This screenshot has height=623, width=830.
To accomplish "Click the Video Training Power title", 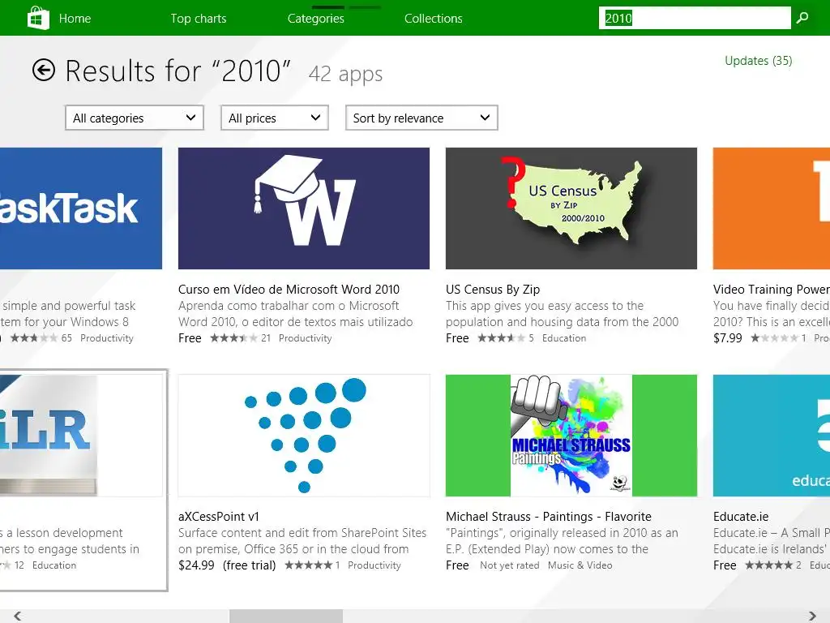I will click(x=772, y=290).
